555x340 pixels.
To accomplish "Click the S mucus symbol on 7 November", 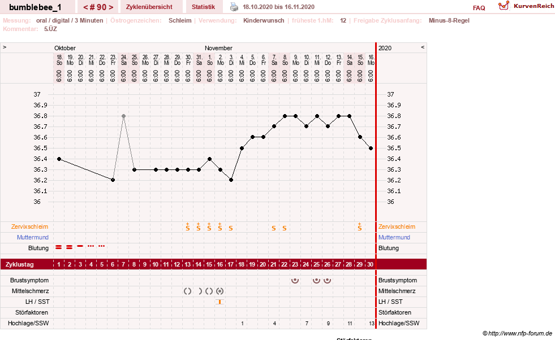I will [274, 228].
